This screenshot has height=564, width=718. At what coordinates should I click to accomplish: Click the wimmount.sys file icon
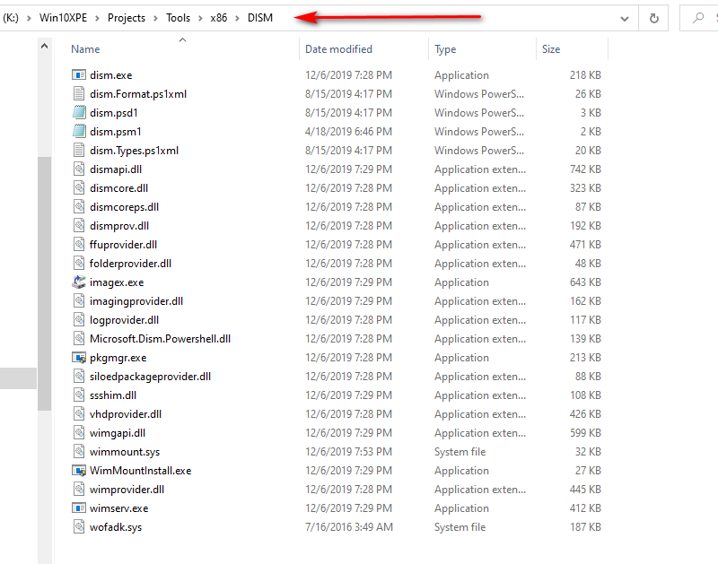pyautogui.click(x=79, y=452)
